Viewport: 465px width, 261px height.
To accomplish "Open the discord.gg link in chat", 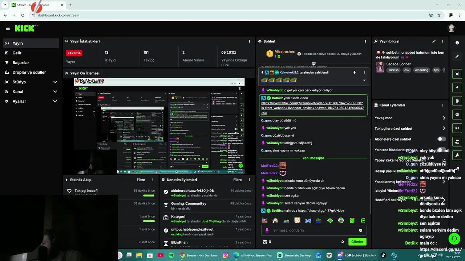I will (321, 211).
